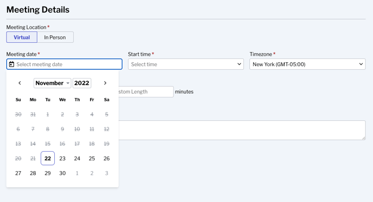The width and height of the screenshot is (373, 202).
Task: Pick November 30 in calendar
Action: pyautogui.click(x=62, y=173)
